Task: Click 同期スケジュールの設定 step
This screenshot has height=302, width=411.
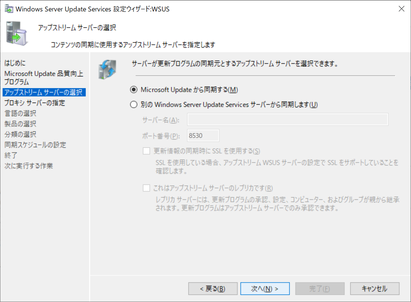Action: click(x=35, y=145)
